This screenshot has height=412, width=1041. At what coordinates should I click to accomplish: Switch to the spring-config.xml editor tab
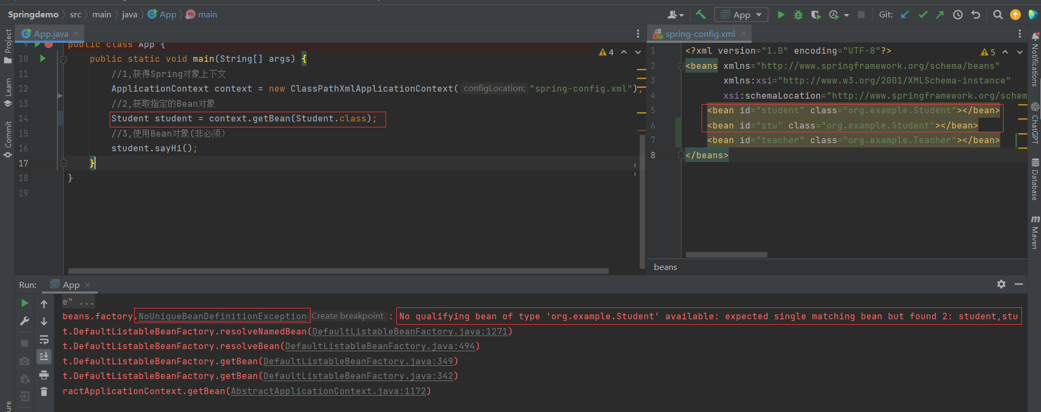coord(700,34)
